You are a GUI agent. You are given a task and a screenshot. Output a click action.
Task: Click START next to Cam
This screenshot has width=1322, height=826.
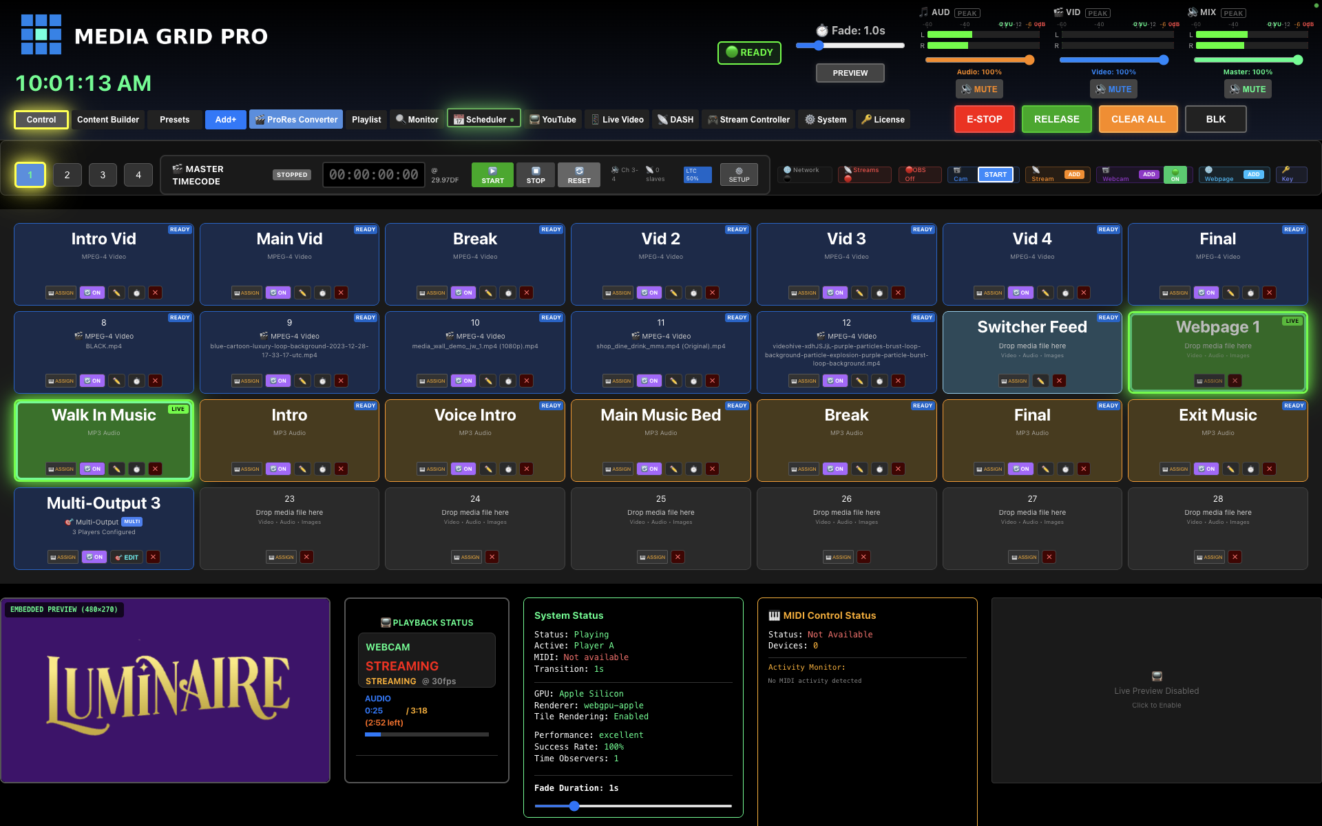[x=995, y=175]
